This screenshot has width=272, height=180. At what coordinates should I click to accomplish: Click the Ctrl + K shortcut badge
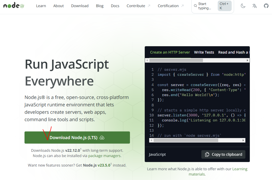[x=225, y=6]
